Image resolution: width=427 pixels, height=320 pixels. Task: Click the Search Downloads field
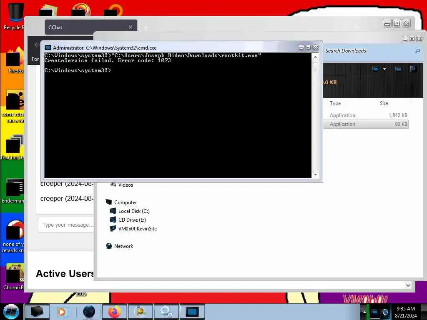[x=369, y=51]
